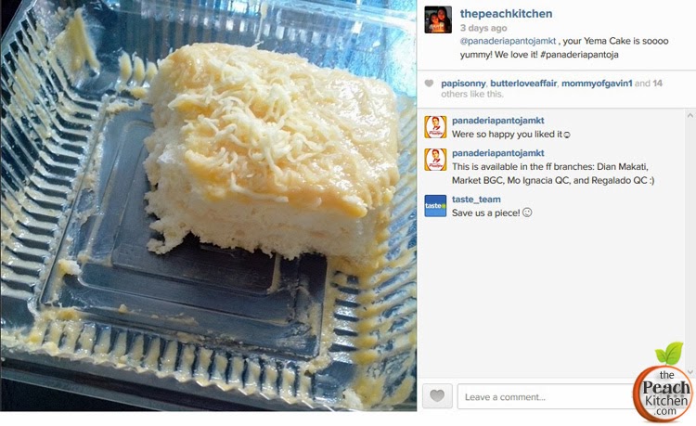696x426 pixels.
Task: Open first panaderiapantojamkt avatar icon
Action: (435, 127)
